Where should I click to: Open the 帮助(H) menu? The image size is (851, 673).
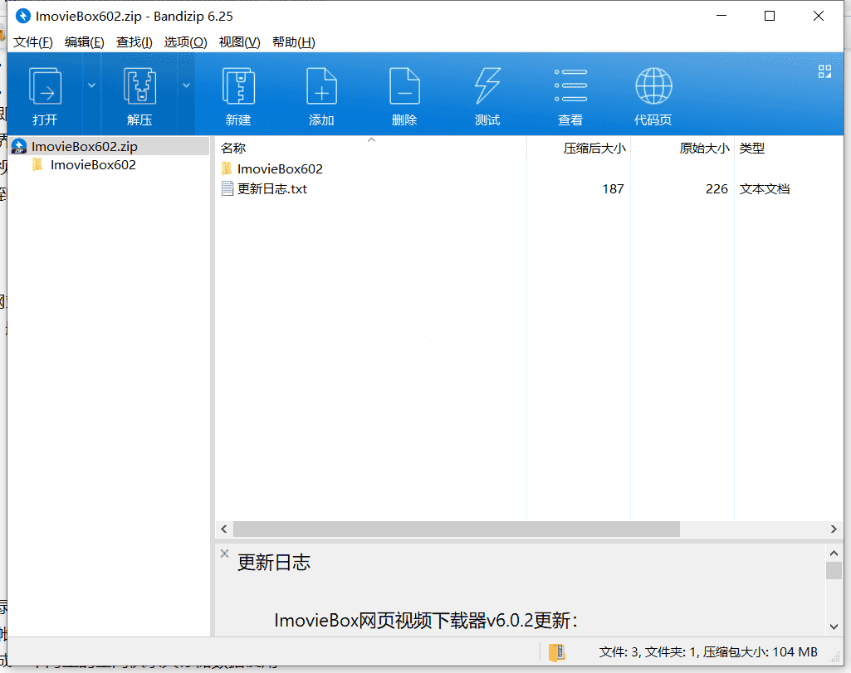point(294,42)
